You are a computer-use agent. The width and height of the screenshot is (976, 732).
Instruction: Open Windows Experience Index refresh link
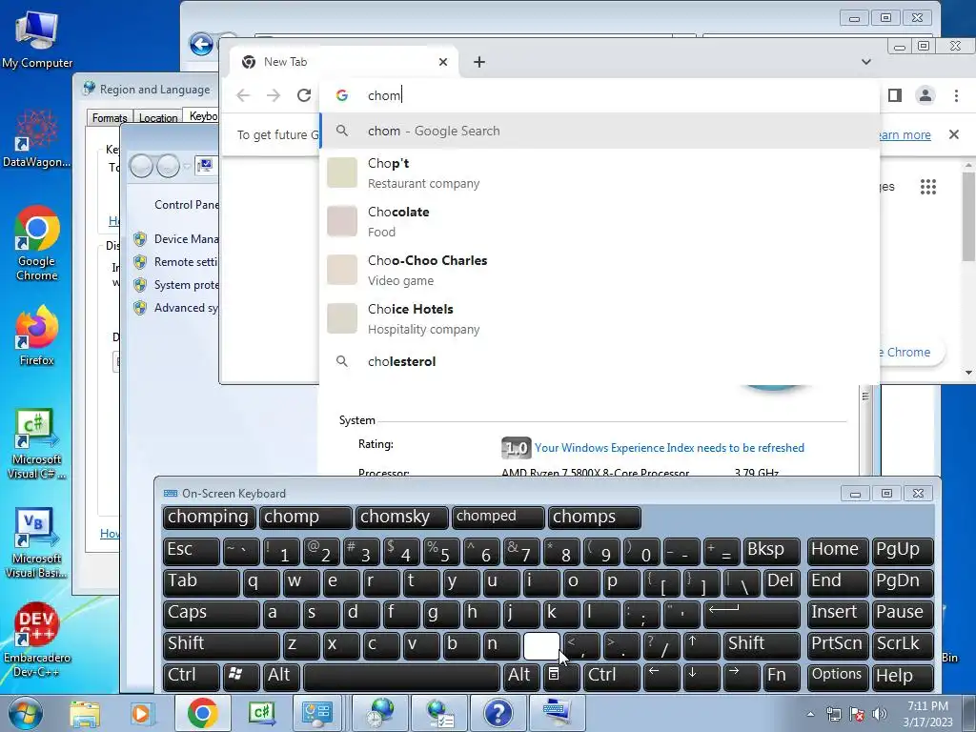[669, 448]
